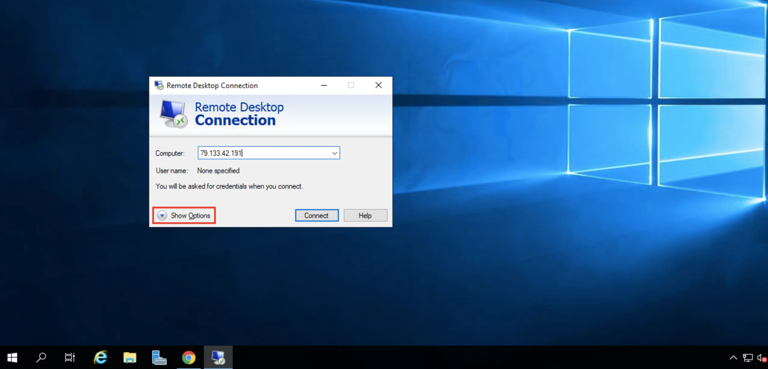Open Task View on the taskbar

click(70, 357)
